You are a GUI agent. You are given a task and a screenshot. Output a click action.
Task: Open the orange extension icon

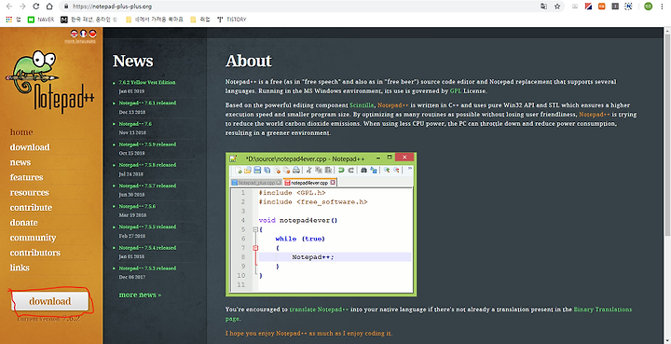pyautogui.click(x=602, y=7)
